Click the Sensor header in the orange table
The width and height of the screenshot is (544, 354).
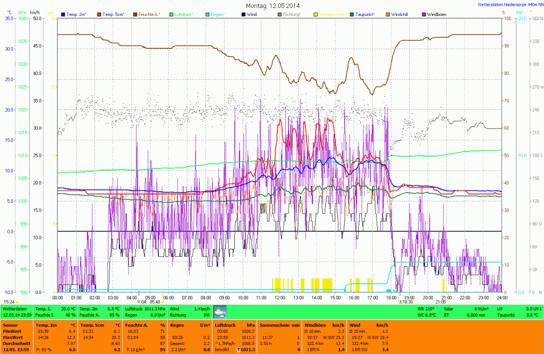(x=10, y=324)
